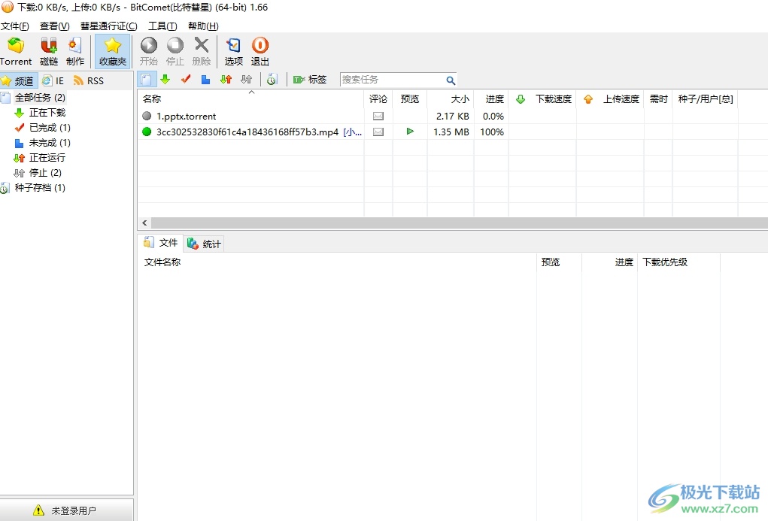
Task: Sort by 上传速度 column header
Action: 610,99
